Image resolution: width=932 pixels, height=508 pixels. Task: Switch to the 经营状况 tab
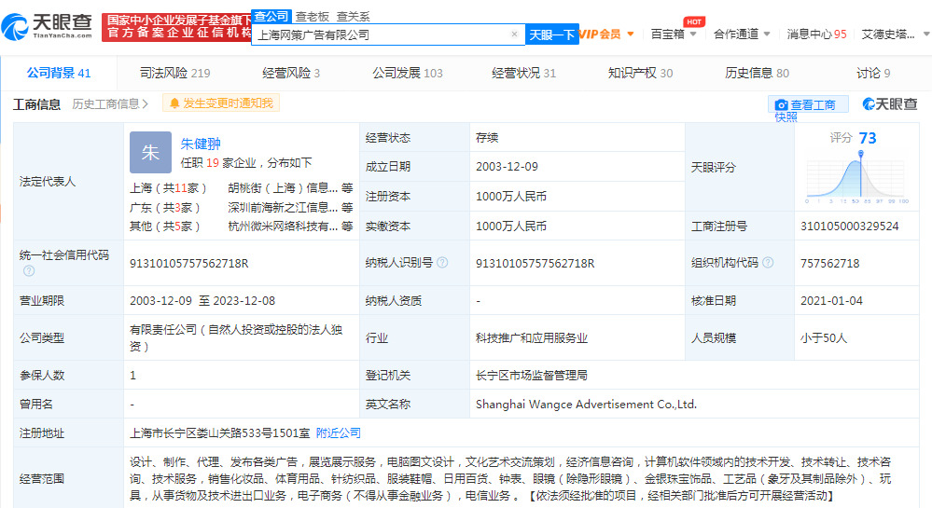coord(523,73)
